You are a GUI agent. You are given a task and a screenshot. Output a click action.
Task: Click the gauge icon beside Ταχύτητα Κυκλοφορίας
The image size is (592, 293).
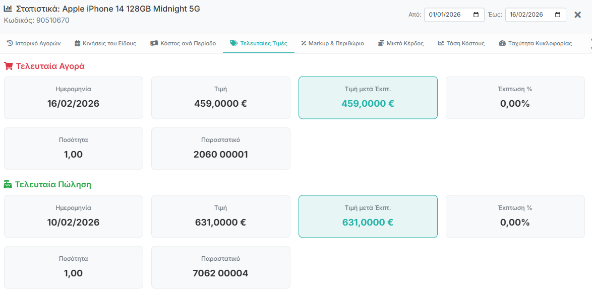tap(502, 43)
